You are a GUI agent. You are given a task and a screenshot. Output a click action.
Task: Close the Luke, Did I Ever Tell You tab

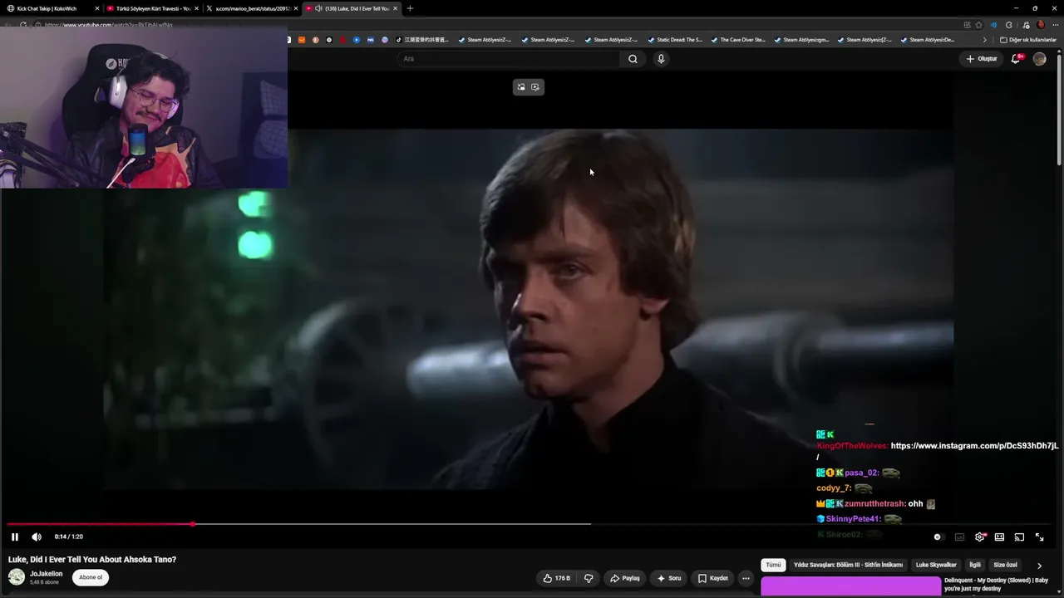pyautogui.click(x=395, y=8)
